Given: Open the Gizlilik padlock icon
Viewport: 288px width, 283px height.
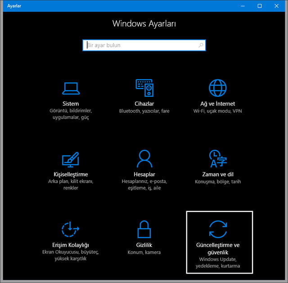Looking at the screenshot, I should tap(144, 229).
